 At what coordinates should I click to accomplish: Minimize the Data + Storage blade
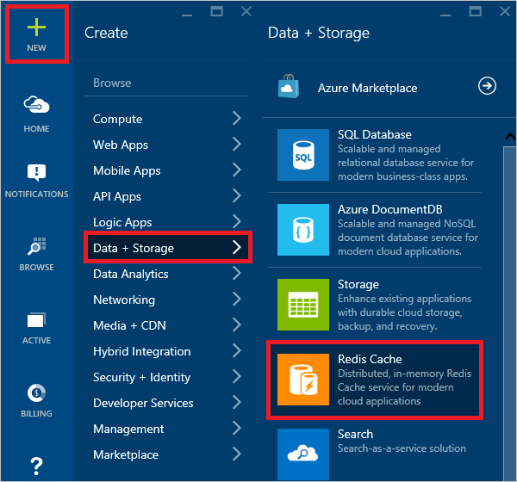[445, 15]
